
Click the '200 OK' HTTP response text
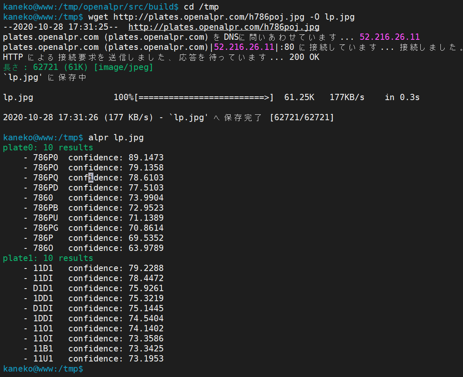pos(304,57)
